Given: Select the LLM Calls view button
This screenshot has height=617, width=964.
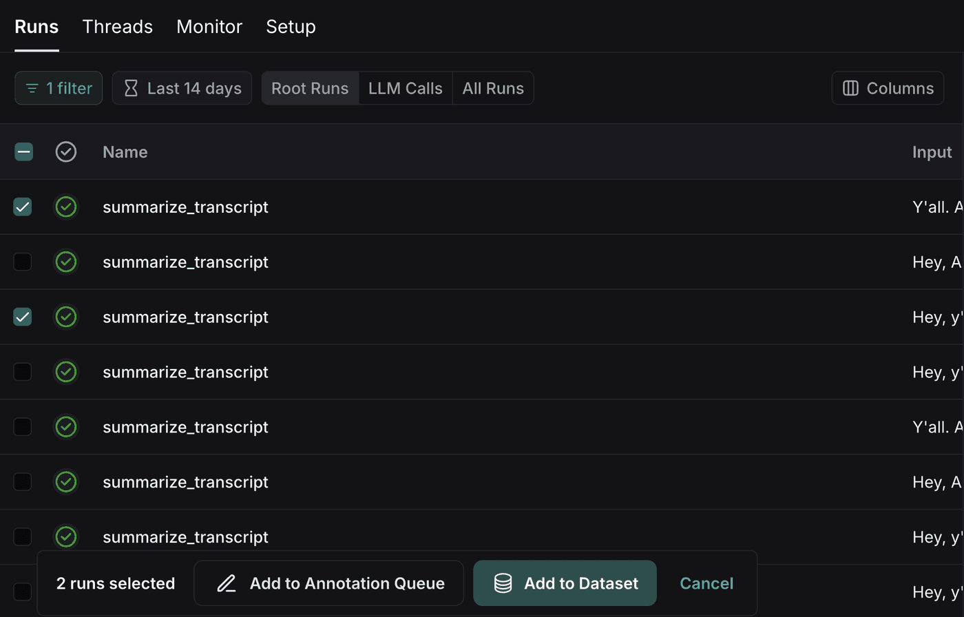Looking at the screenshot, I should click(x=406, y=88).
